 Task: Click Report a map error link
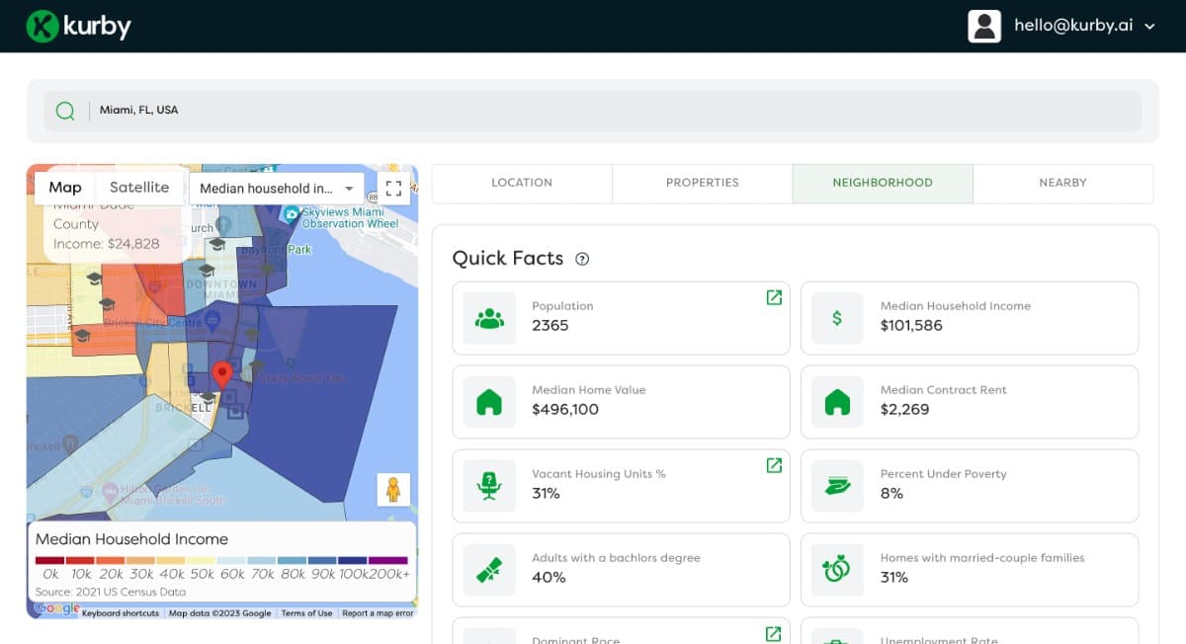378,613
